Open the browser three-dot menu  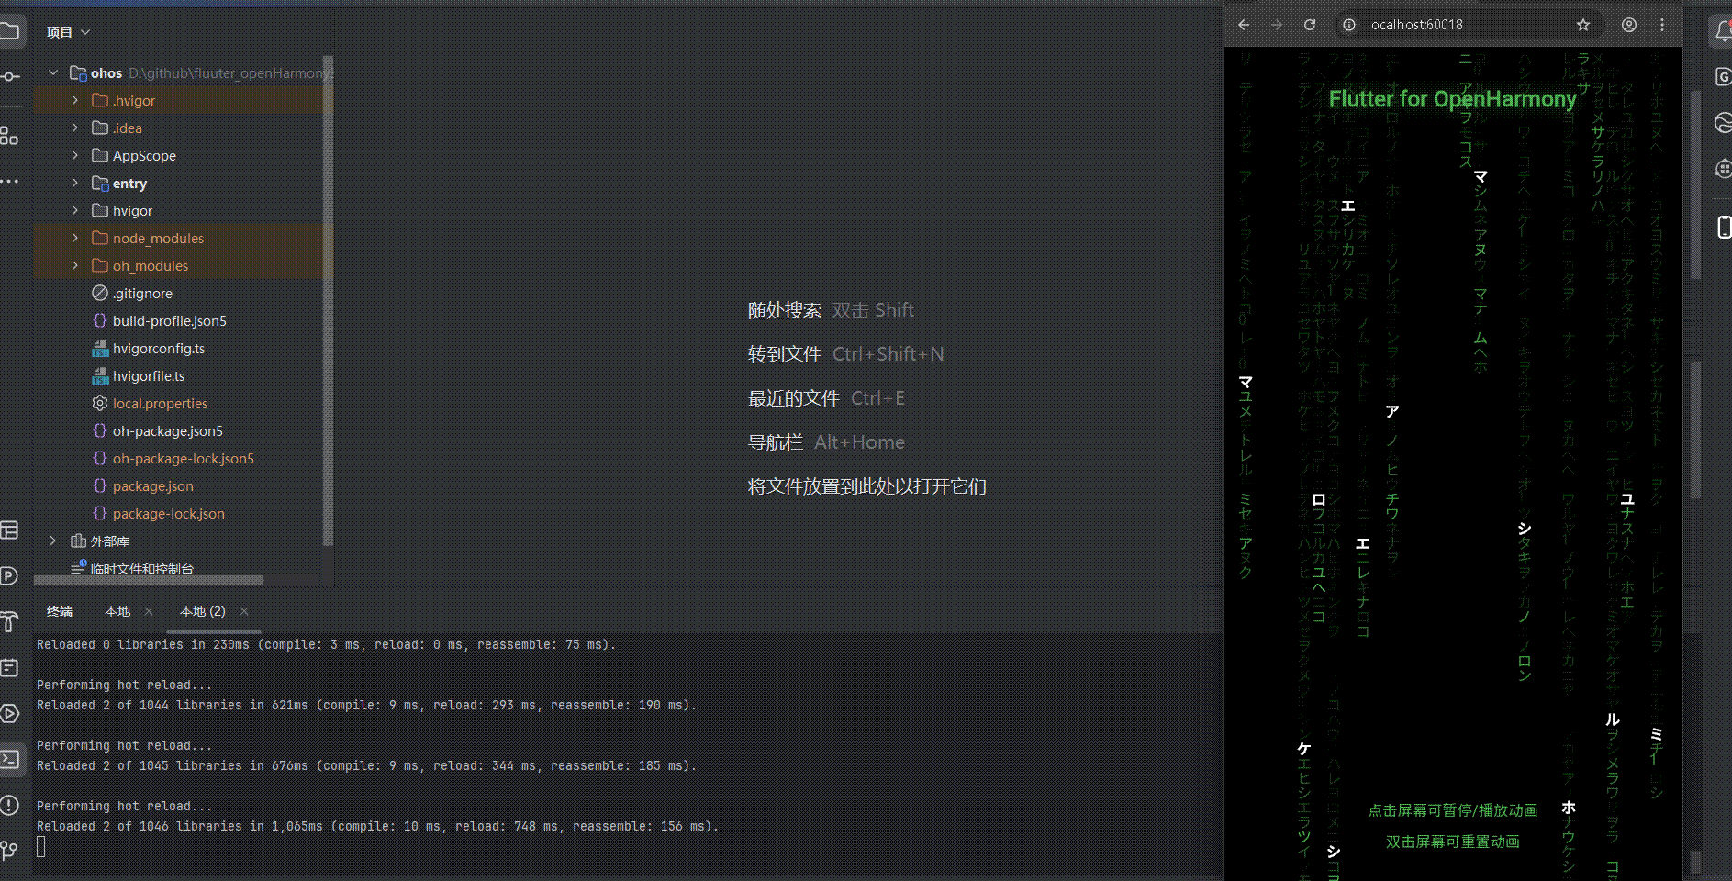click(x=1662, y=25)
